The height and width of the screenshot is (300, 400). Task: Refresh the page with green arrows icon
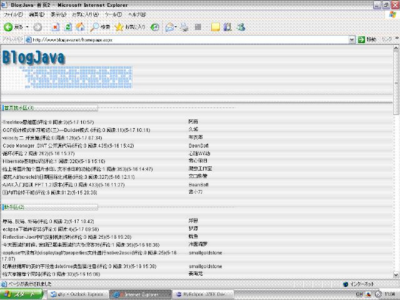coord(68,27)
